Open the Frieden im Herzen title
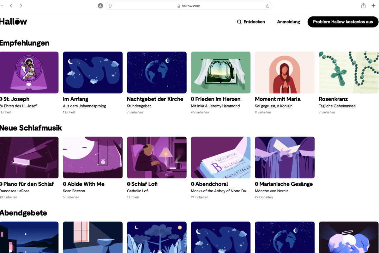The width and height of the screenshot is (379, 253). coord(218,99)
